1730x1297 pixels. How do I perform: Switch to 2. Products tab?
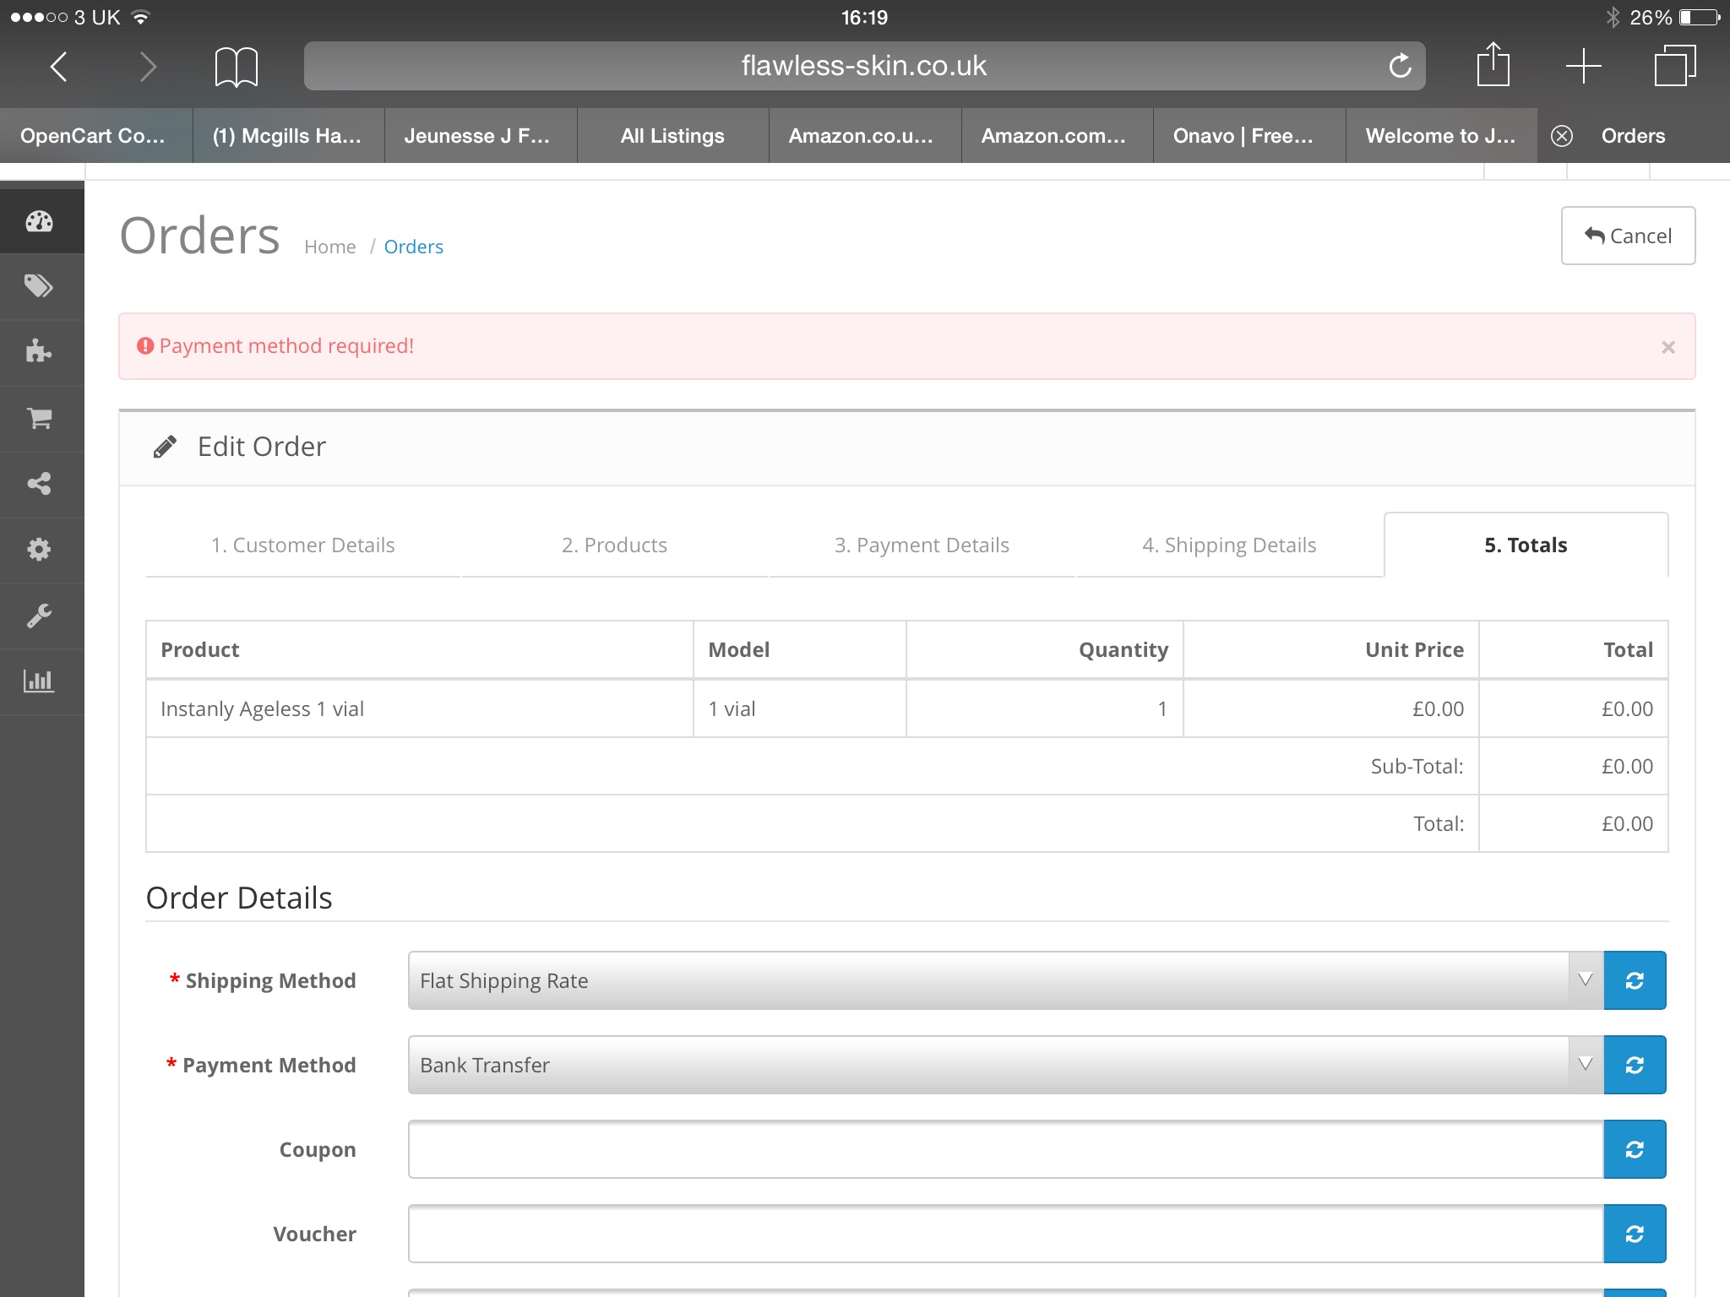pos(614,545)
